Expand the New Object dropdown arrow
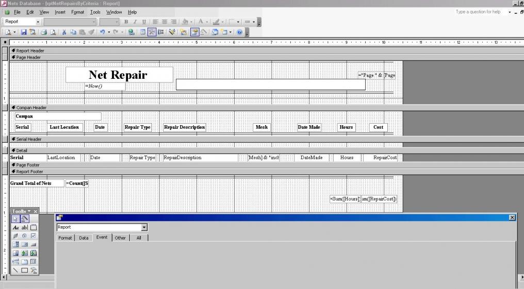The width and height of the screenshot is (524, 289). tap(230, 32)
